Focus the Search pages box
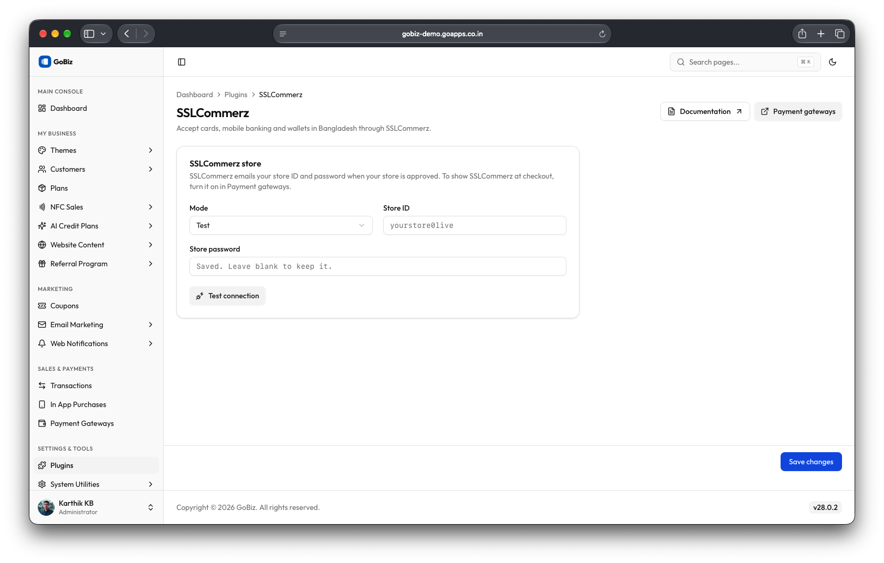The image size is (884, 563). (745, 62)
